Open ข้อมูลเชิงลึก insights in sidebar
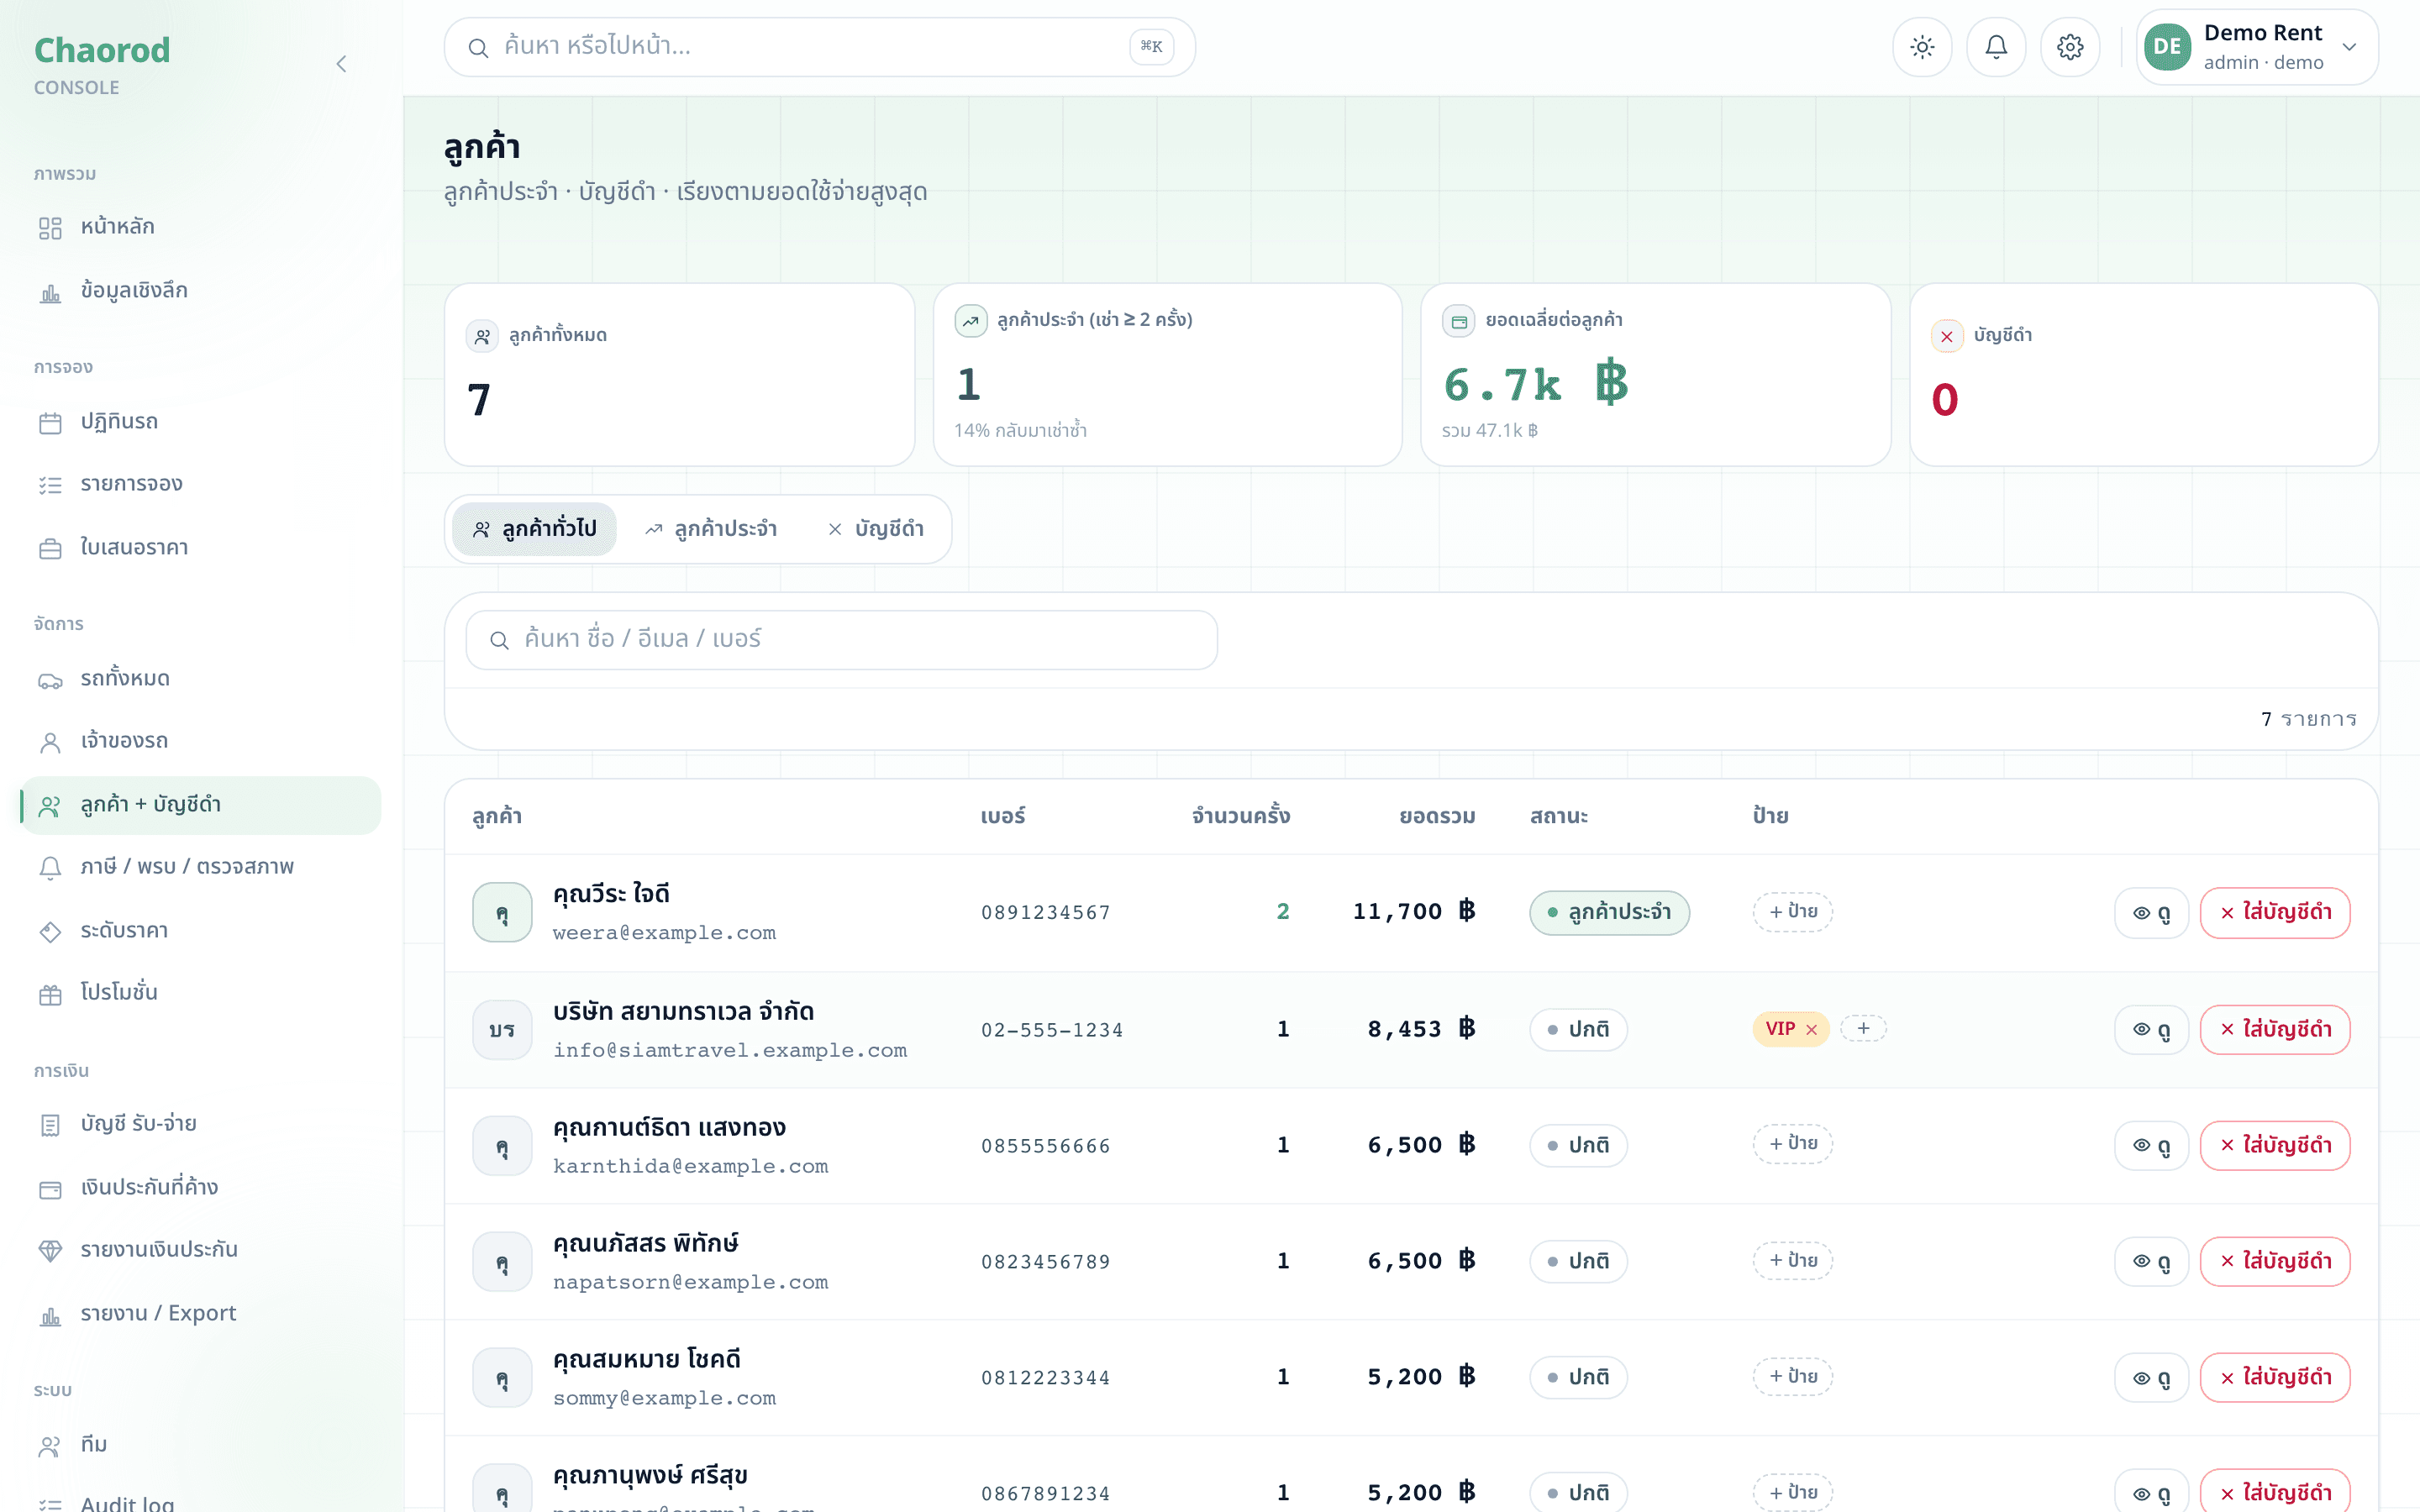 pyautogui.click(x=200, y=291)
